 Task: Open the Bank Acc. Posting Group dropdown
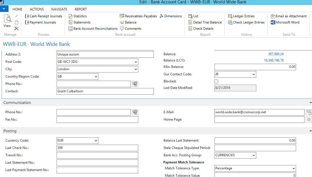tap(254, 155)
